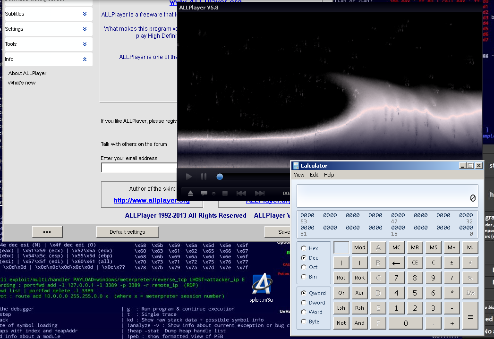Image resolution: width=494 pixels, height=339 pixels.
Task: Click the CE clear entry key
Action: 415,263
